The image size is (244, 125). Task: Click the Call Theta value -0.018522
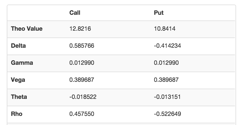pos(83,97)
